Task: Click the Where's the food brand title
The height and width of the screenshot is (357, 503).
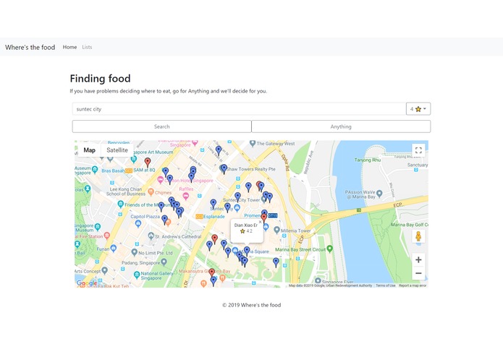Action: 30,48
